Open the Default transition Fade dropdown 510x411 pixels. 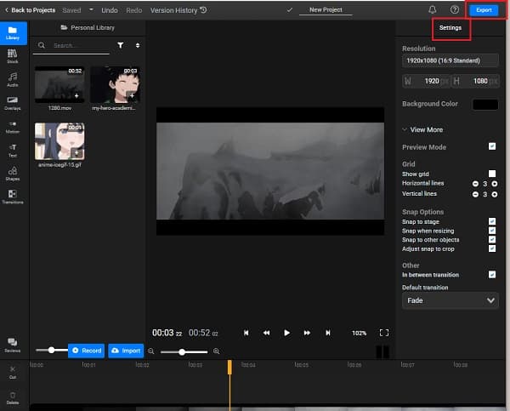pyautogui.click(x=450, y=300)
